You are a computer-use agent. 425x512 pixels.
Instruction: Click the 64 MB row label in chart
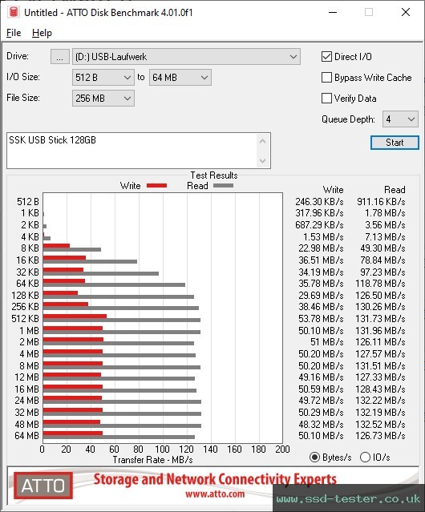click(x=26, y=436)
